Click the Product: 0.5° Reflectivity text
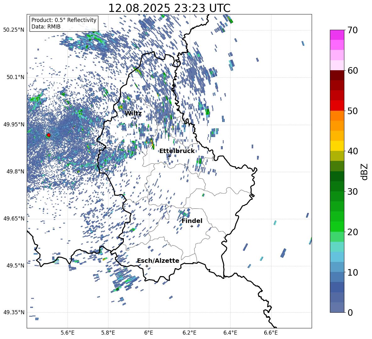Viewport: 372px width, 339px height. [64, 20]
